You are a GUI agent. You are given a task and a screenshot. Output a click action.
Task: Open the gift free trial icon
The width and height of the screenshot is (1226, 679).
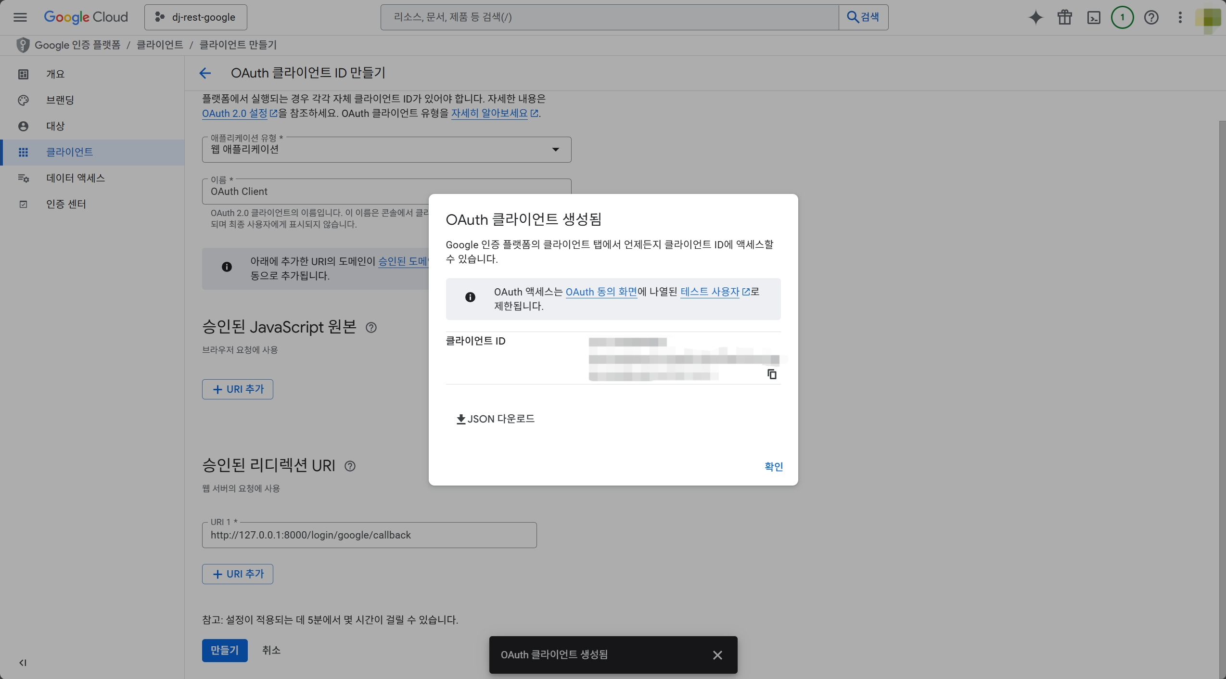1064,17
